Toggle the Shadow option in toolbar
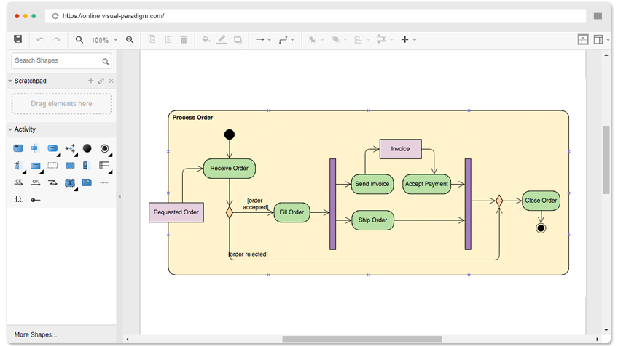The image size is (618, 346). tap(238, 39)
